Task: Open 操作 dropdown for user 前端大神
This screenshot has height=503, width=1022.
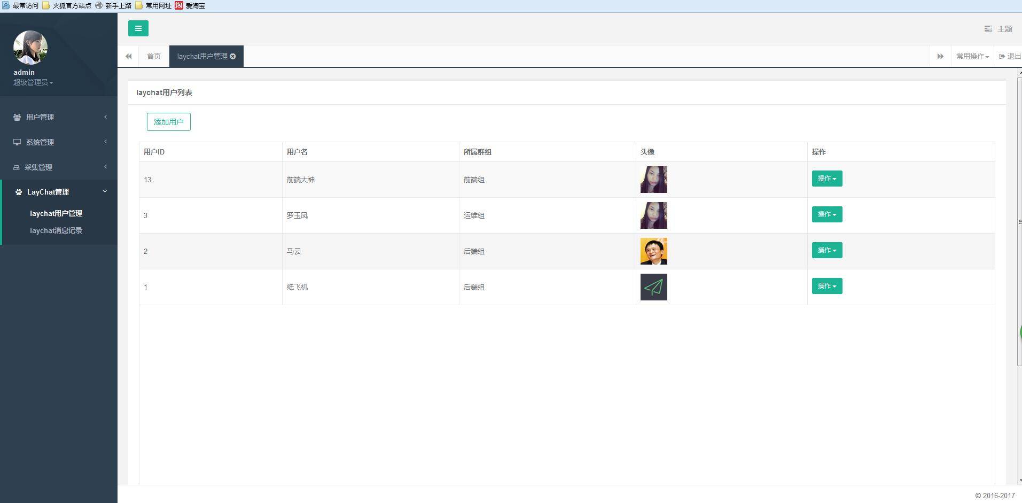Action: (827, 179)
